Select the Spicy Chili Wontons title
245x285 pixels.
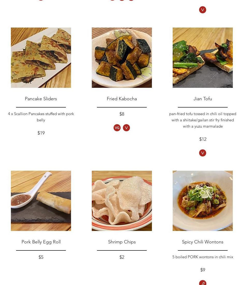[x=203, y=242]
